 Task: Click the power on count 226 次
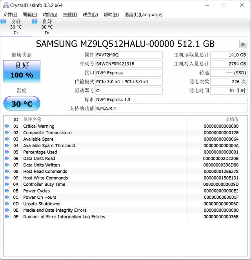coord(229,82)
